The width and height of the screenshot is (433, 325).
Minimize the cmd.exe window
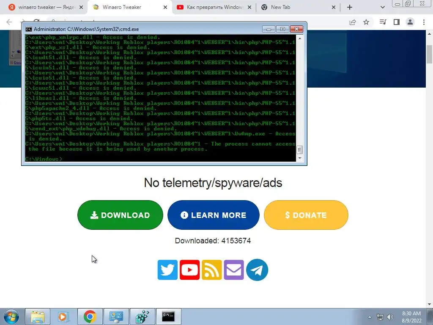tap(269, 29)
